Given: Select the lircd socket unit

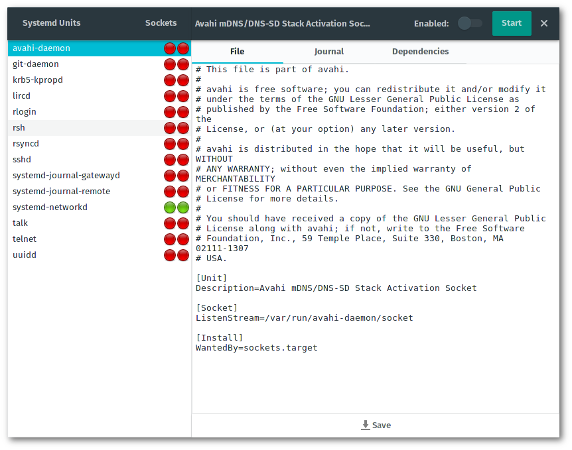Looking at the screenshot, I should tap(100, 96).
